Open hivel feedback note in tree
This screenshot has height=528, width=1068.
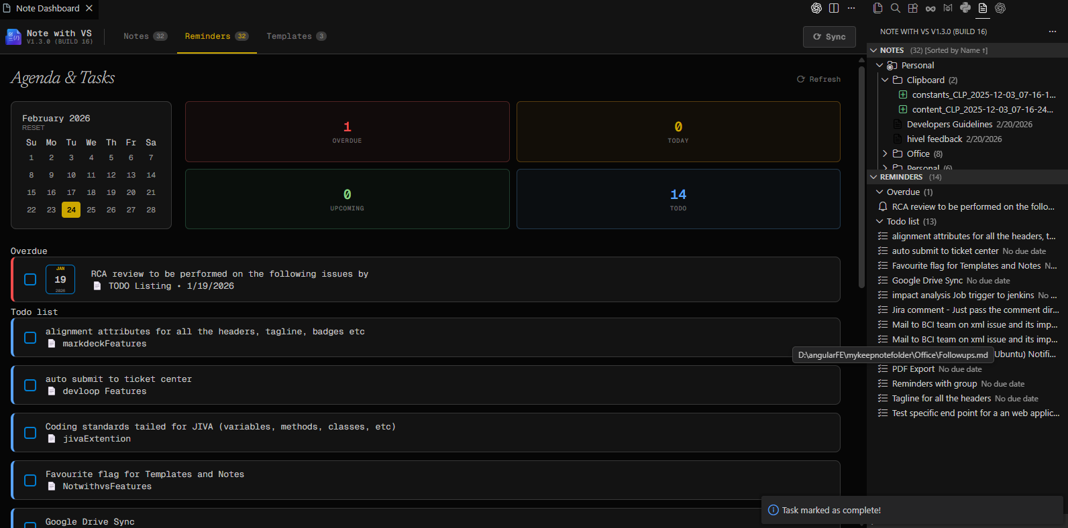pos(934,139)
